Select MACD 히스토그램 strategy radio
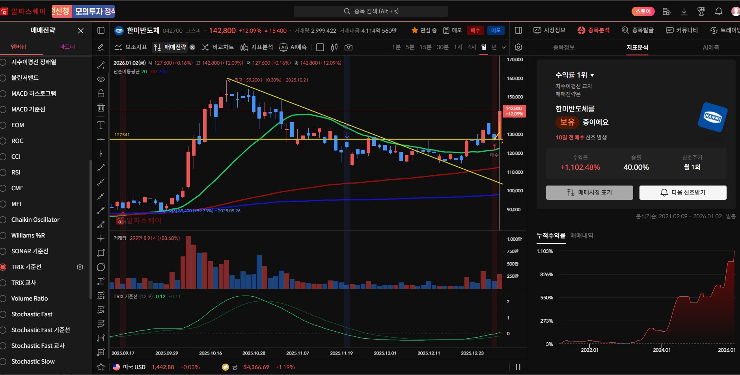 click(3, 94)
